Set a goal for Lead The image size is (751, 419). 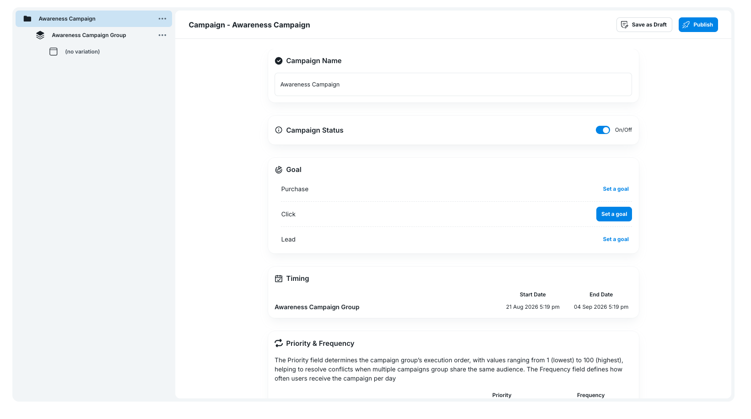coord(616,239)
